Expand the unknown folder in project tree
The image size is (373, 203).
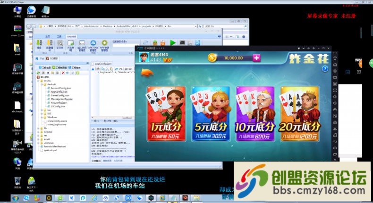tap(39, 143)
